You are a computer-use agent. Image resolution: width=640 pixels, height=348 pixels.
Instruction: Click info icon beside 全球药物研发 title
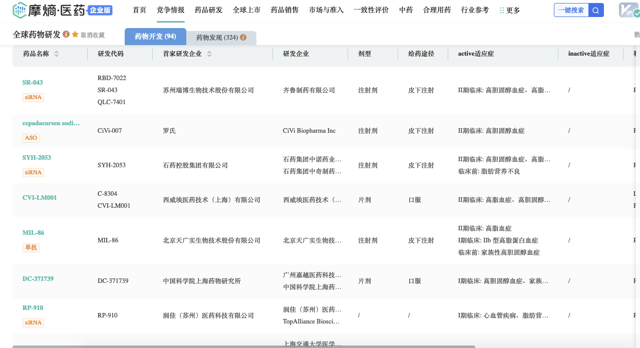coord(66,35)
